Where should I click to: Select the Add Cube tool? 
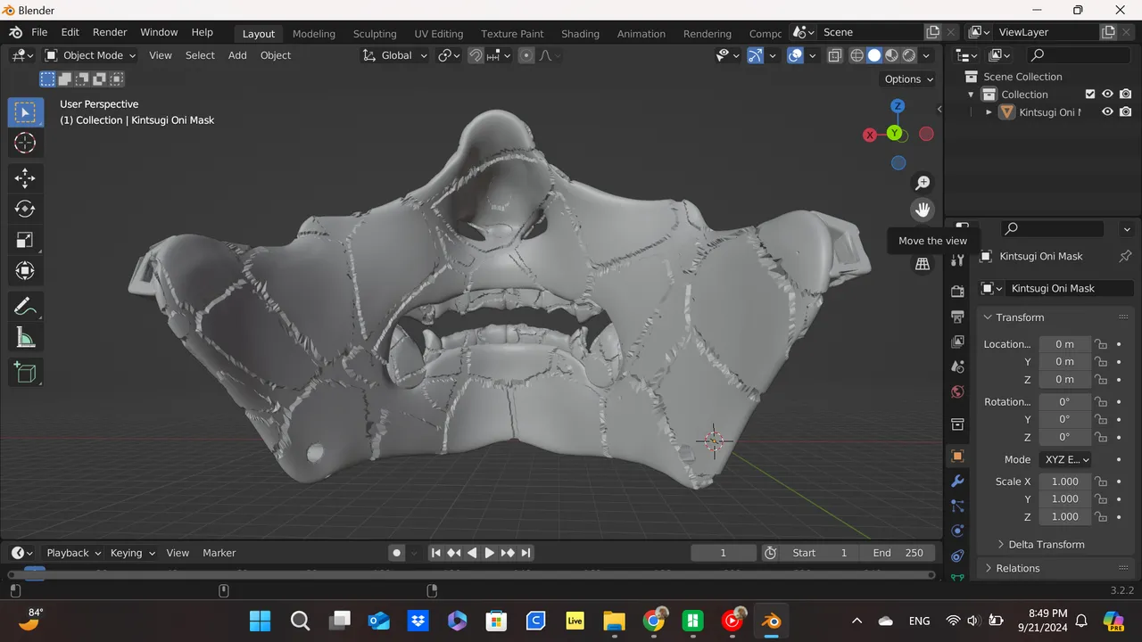tap(25, 373)
